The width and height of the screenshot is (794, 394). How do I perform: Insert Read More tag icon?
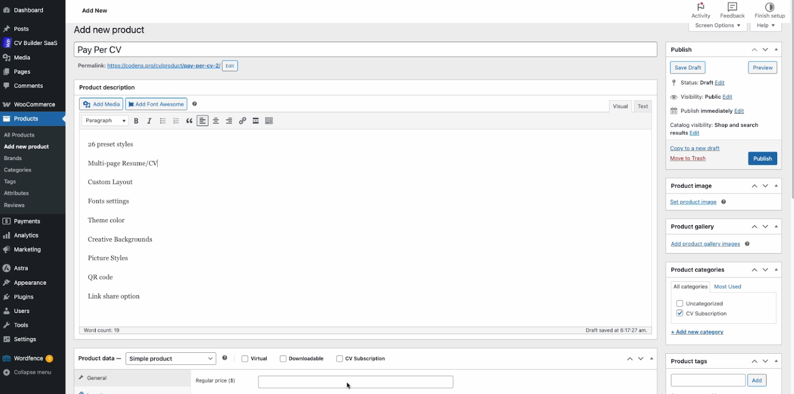click(256, 121)
